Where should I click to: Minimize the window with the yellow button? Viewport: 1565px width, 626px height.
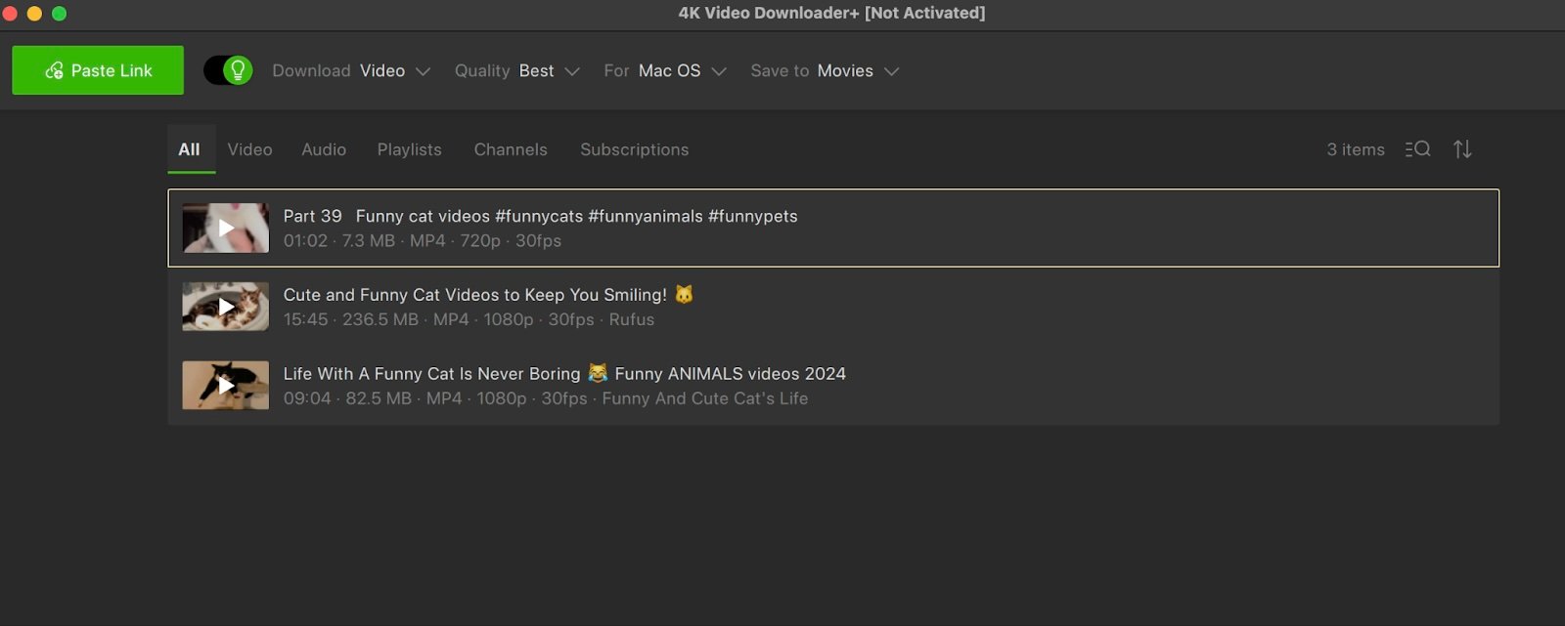pos(35,13)
